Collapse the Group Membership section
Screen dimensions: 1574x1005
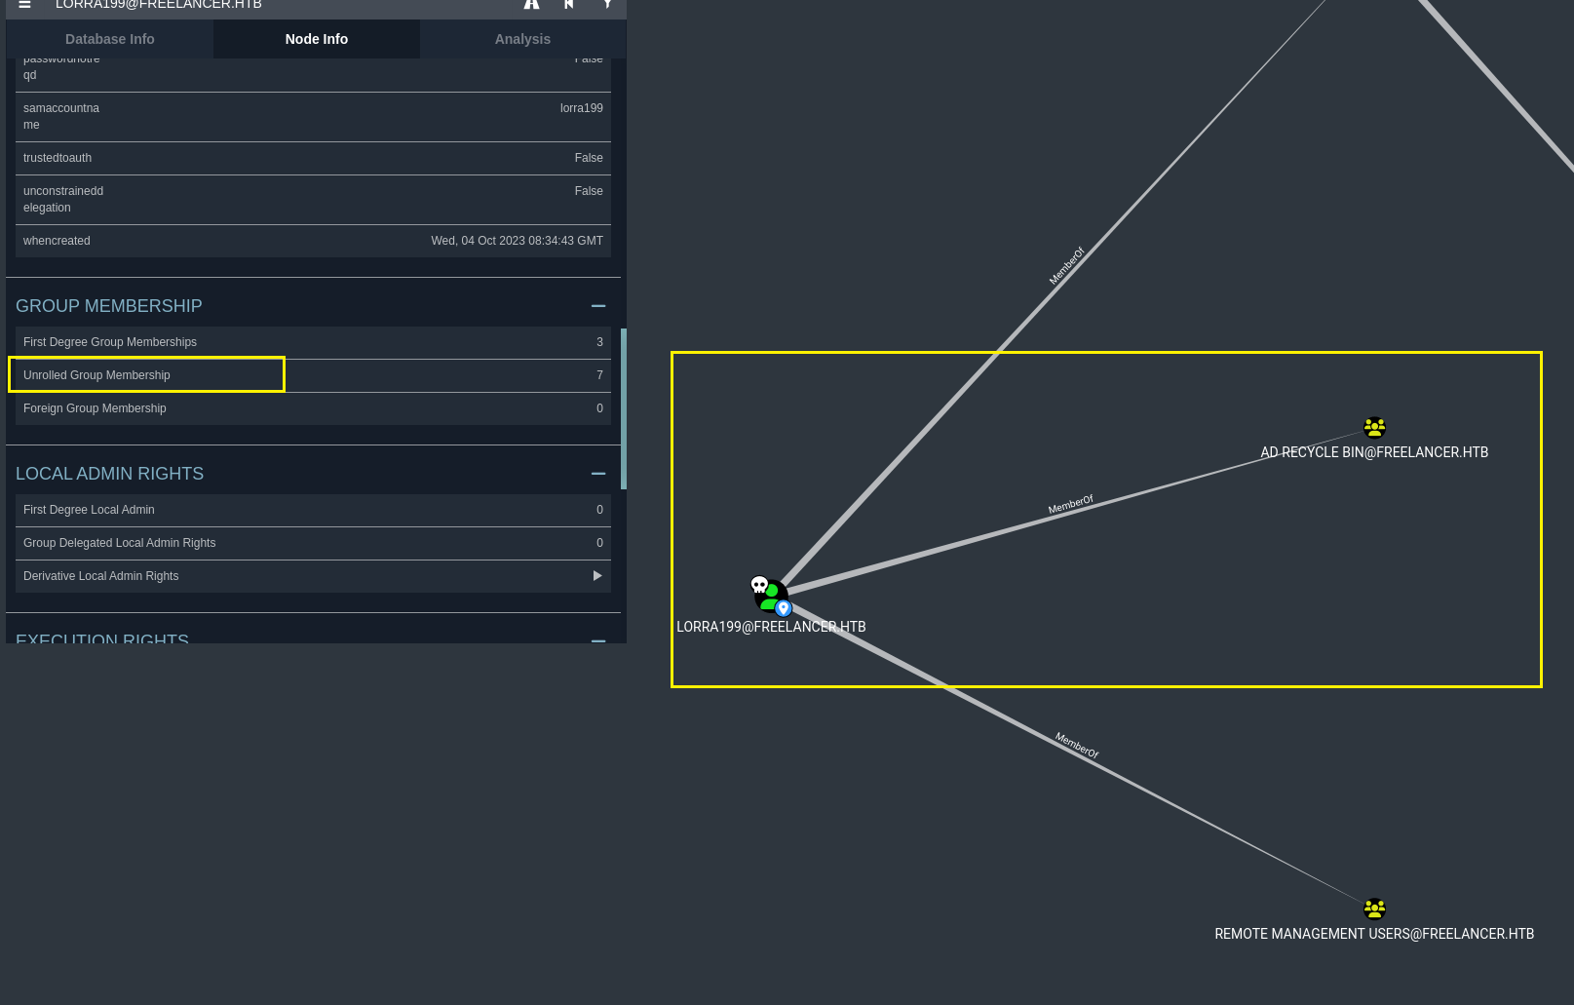point(598,306)
